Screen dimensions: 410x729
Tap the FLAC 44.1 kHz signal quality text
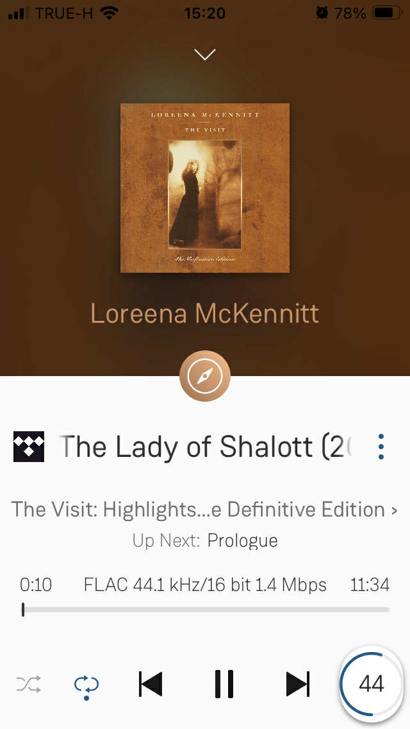(x=205, y=585)
